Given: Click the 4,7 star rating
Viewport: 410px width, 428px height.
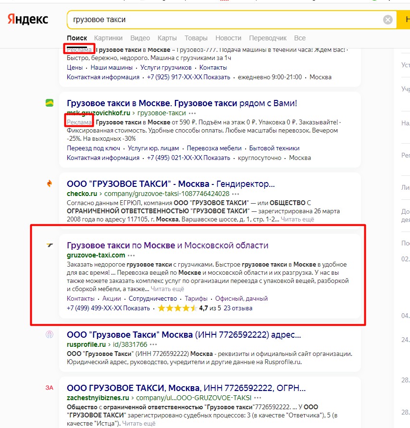Looking at the screenshot, I should coord(189,308).
